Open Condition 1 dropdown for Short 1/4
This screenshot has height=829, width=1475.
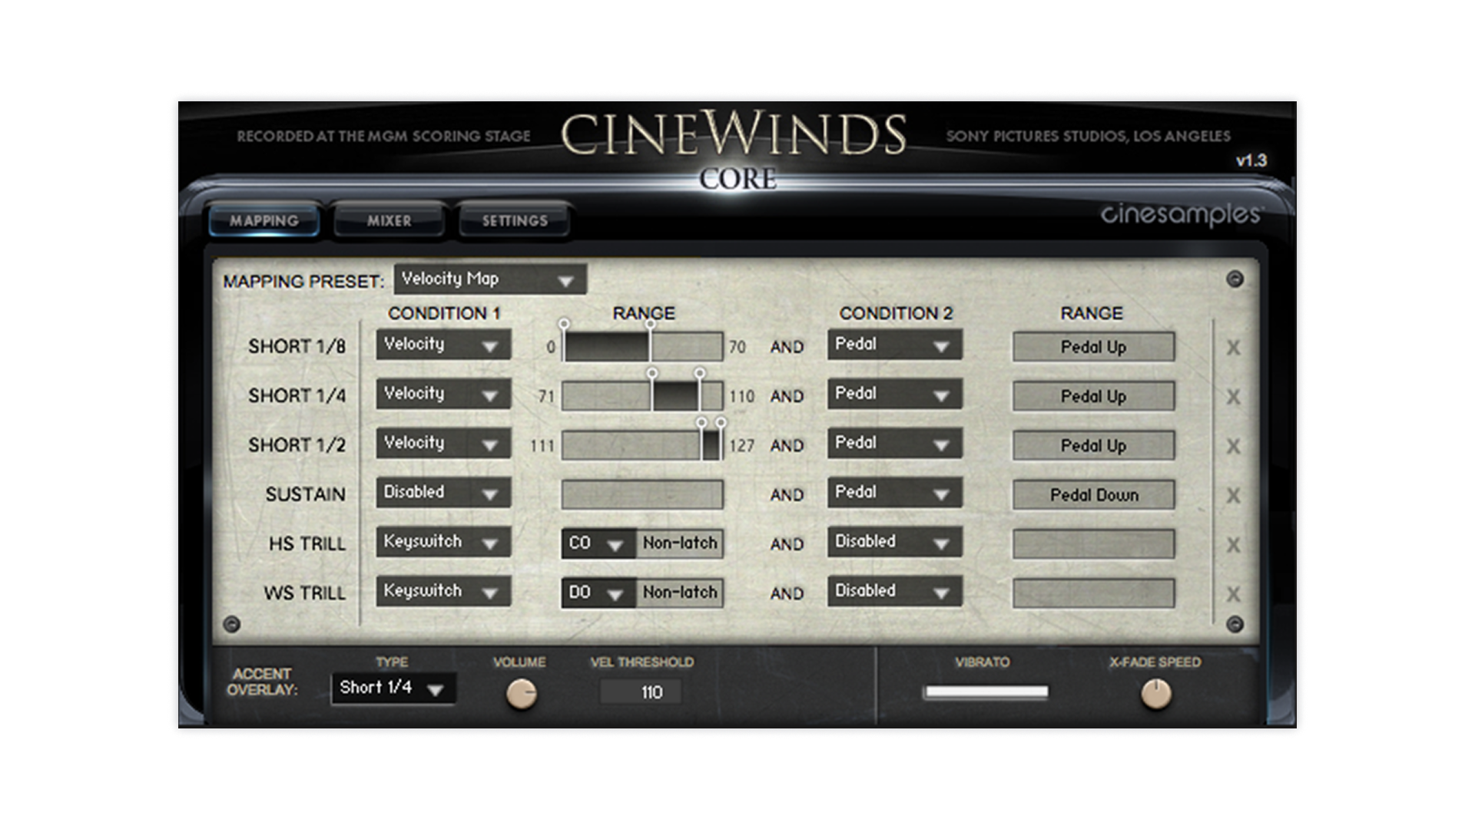(x=443, y=394)
